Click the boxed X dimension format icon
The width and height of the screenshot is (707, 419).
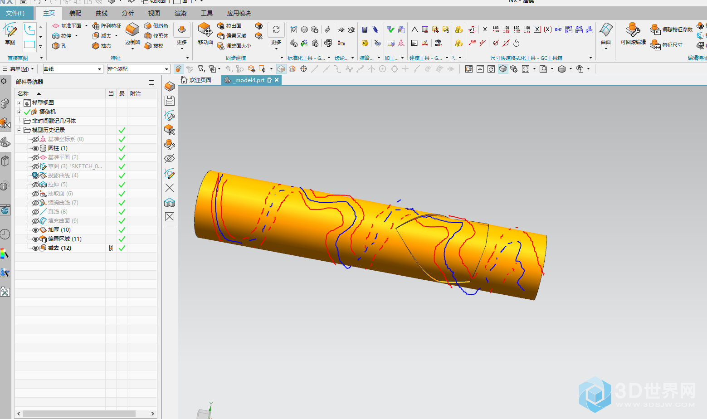pyautogui.click(x=537, y=29)
